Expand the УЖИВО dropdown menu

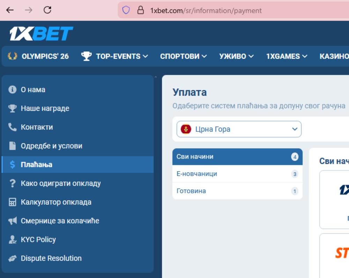[236, 56]
